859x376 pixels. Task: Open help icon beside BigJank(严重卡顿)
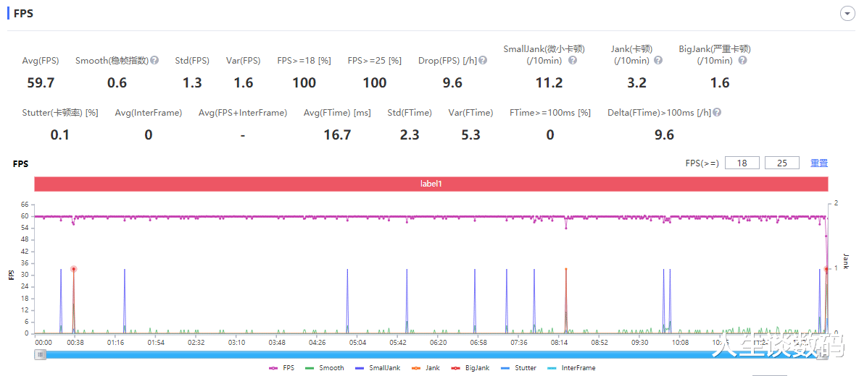point(742,60)
